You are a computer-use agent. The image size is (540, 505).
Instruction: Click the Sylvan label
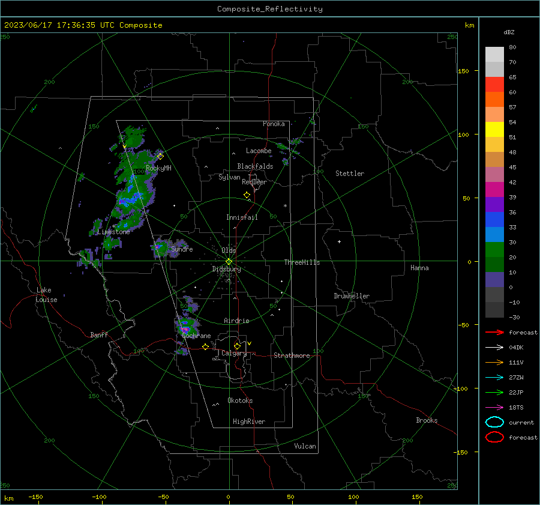point(229,177)
